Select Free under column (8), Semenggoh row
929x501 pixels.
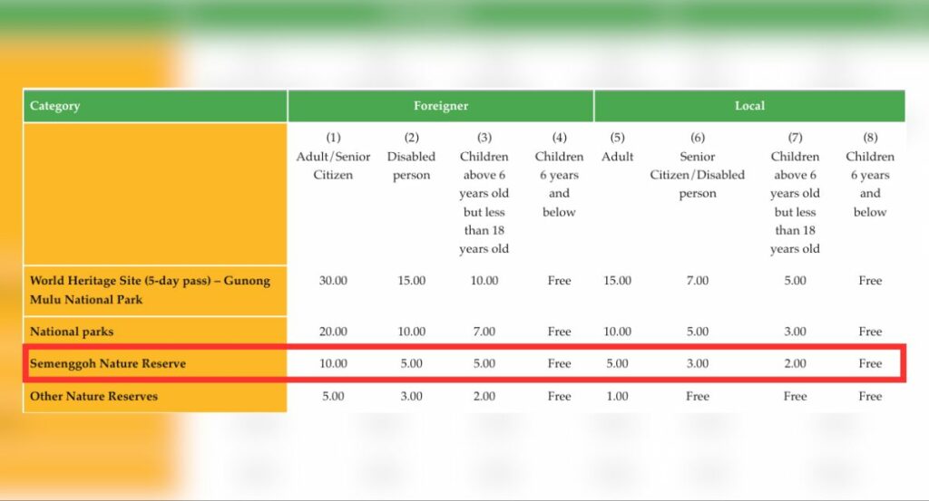click(x=870, y=363)
